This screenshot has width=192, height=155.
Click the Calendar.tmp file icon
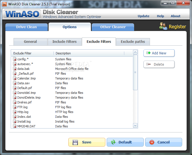(x=15, y=78)
